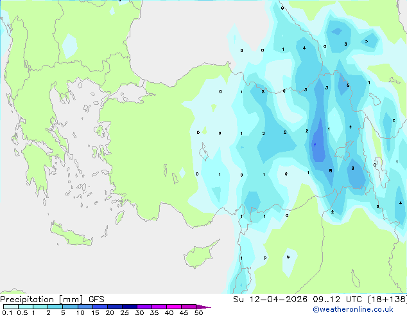Screen dimensions: 407x315
Task: Click the '40' legend scale label
Action: [x=169, y=312]
